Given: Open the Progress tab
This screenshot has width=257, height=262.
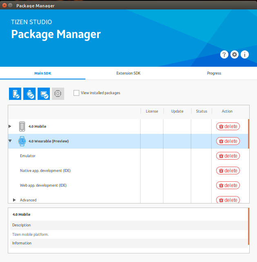Looking at the screenshot, I should click(214, 73).
